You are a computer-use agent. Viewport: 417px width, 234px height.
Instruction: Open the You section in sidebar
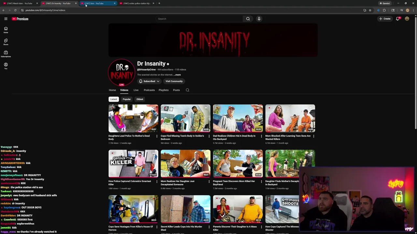[x=6, y=66]
